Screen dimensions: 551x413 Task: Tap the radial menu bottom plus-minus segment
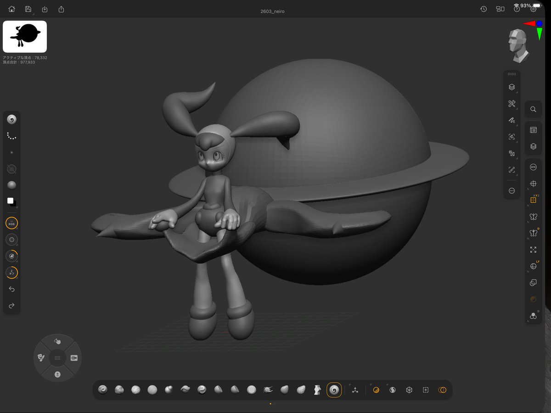point(57,374)
